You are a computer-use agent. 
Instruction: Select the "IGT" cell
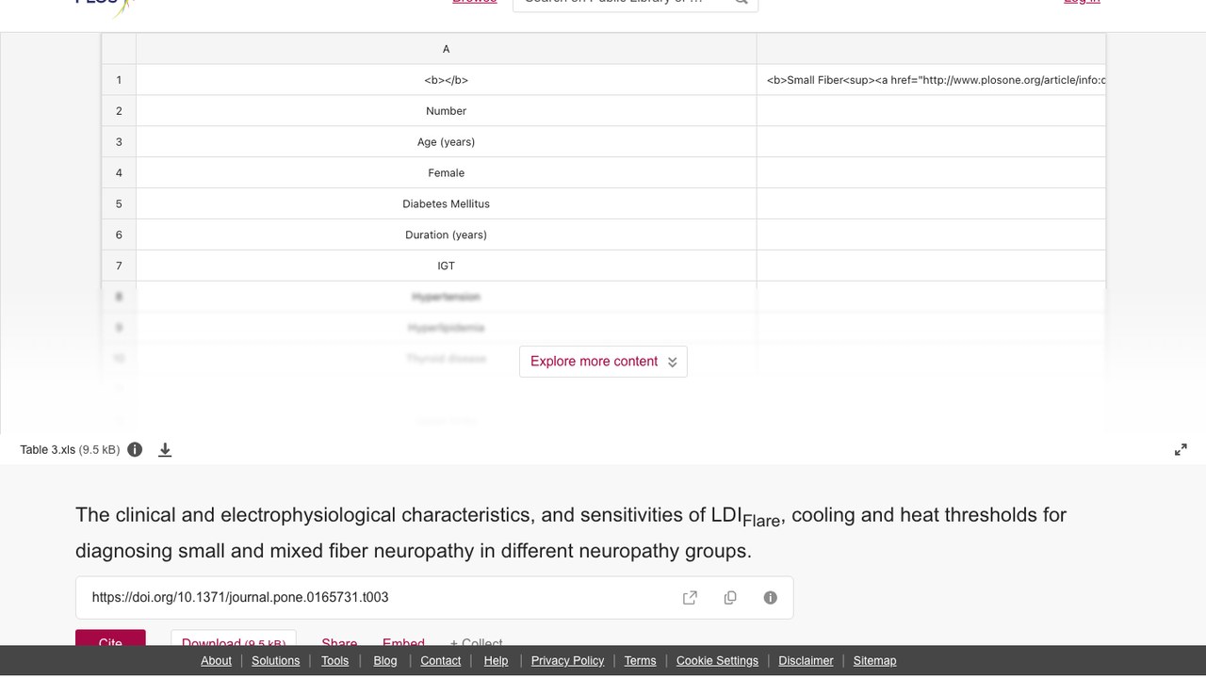pos(447,266)
